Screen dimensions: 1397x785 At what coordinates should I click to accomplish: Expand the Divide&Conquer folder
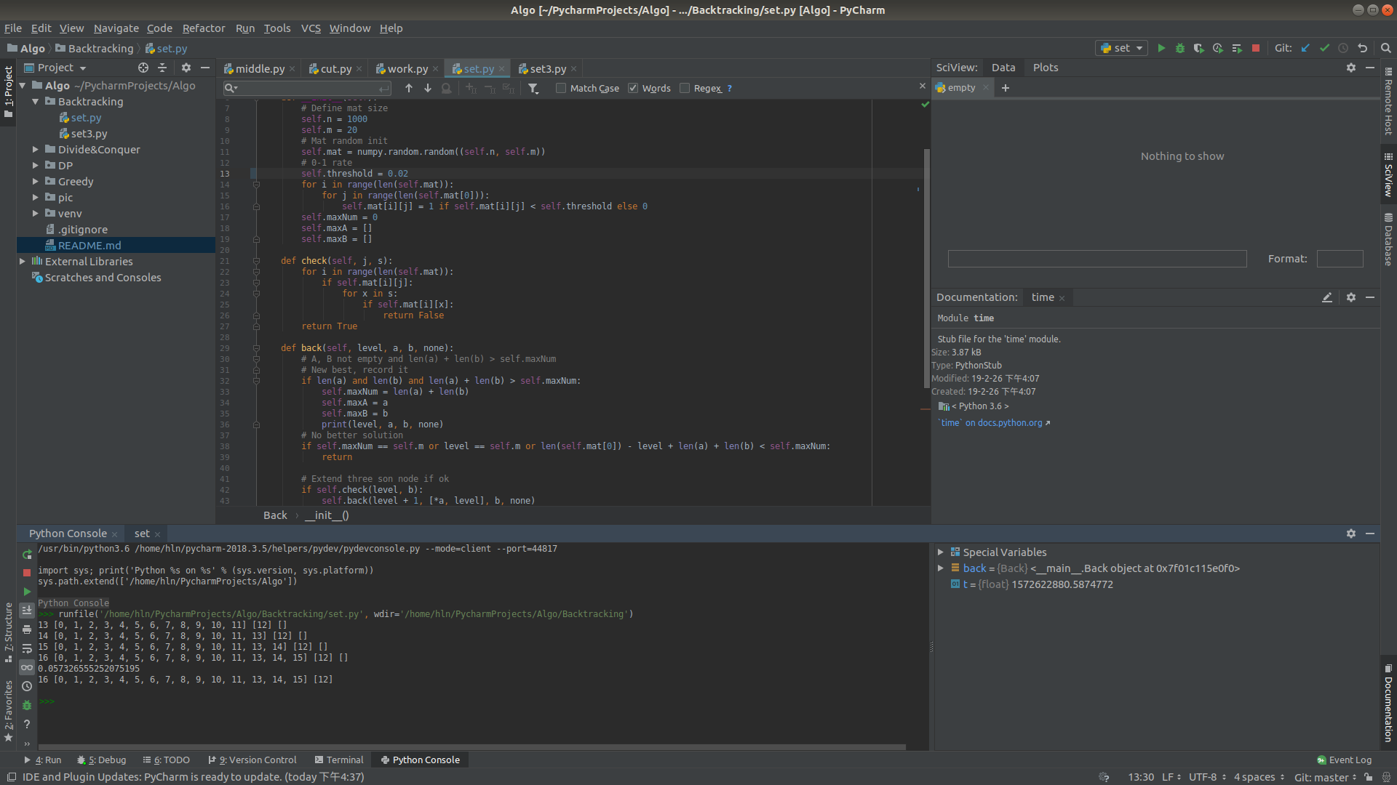pos(35,150)
